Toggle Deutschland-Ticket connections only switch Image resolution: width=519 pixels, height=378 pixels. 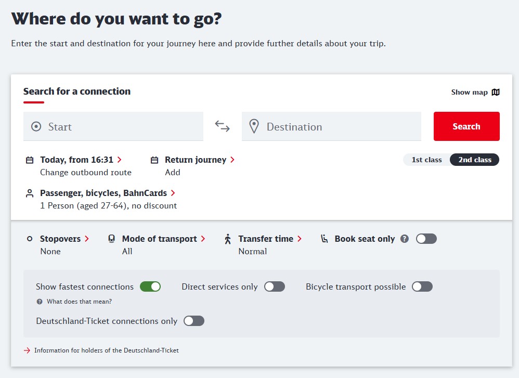[x=194, y=321]
